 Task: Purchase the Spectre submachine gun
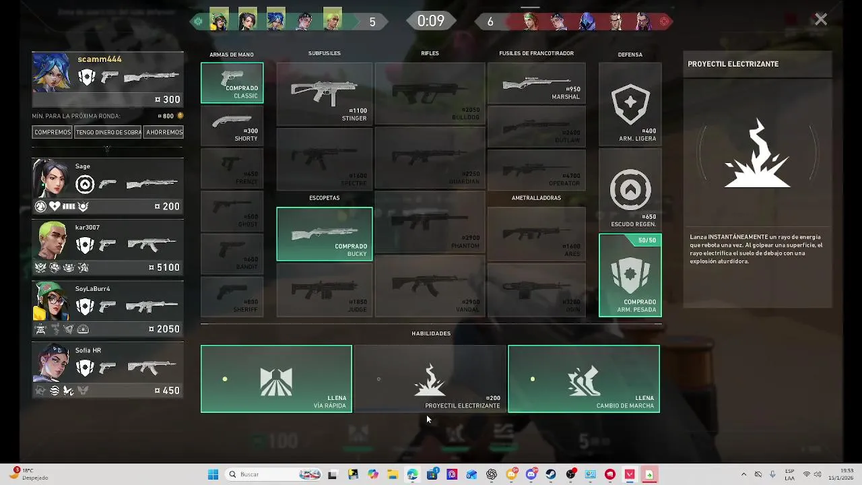click(x=324, y=158)
